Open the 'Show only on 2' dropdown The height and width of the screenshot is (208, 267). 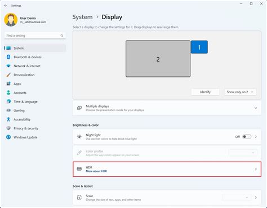coord(240,92)
